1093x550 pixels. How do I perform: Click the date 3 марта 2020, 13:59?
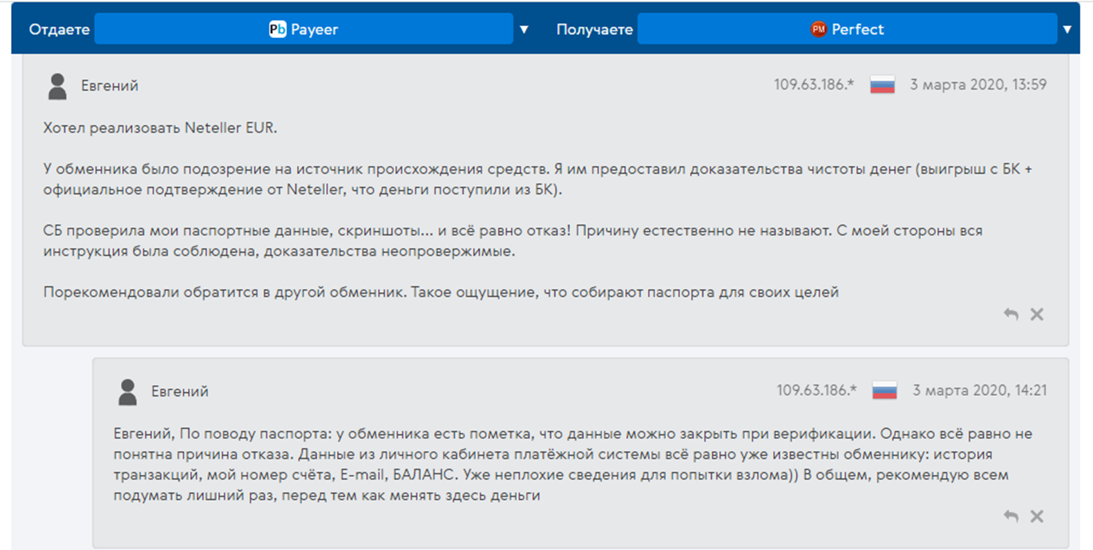(x=978, y=84)
